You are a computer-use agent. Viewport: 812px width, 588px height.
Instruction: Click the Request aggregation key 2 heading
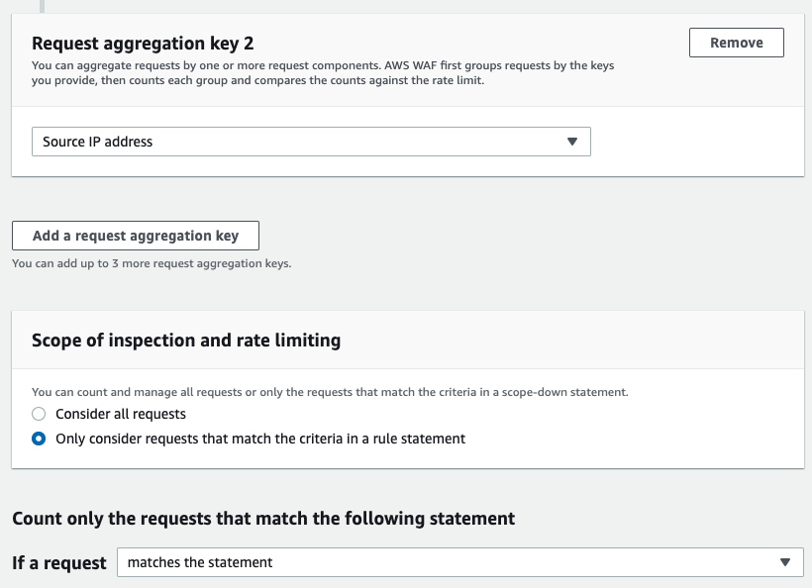tap(143, 43)
